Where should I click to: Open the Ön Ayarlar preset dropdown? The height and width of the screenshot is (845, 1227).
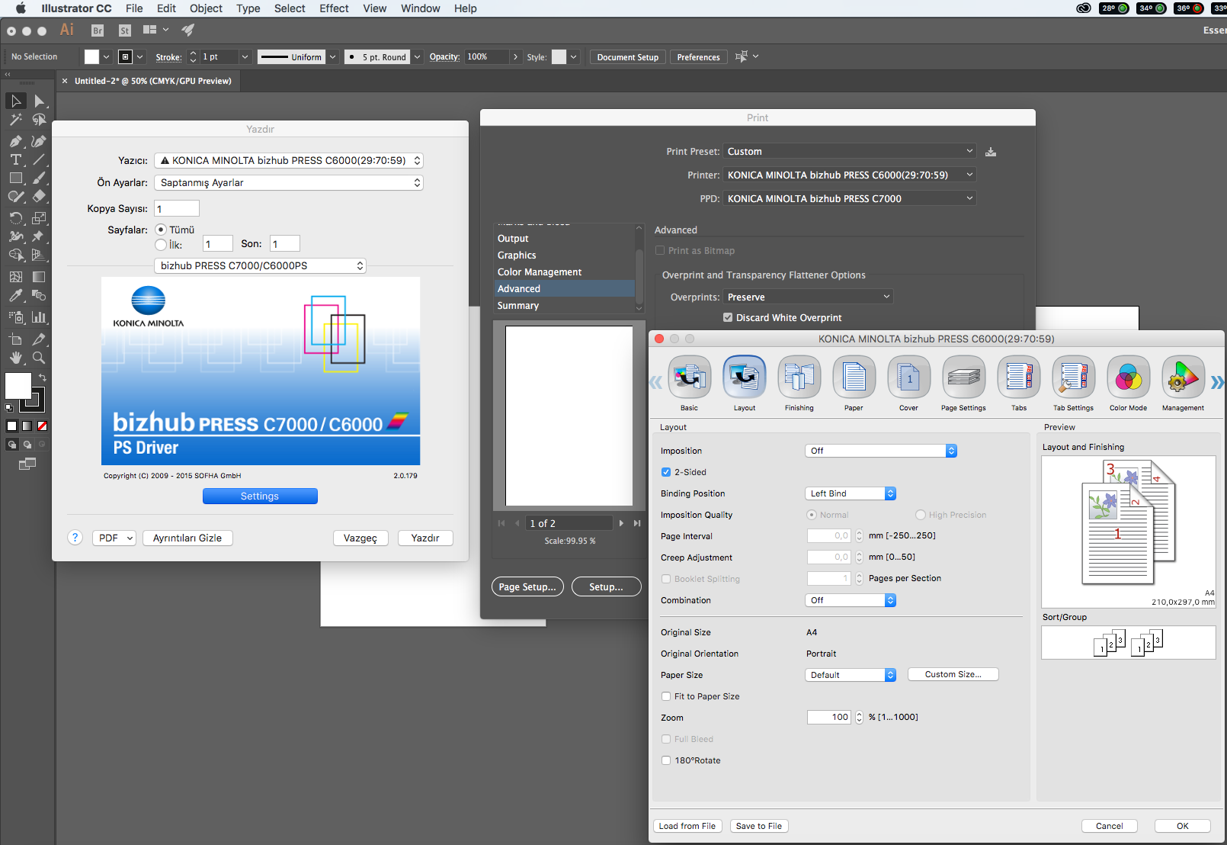(288, 183)
